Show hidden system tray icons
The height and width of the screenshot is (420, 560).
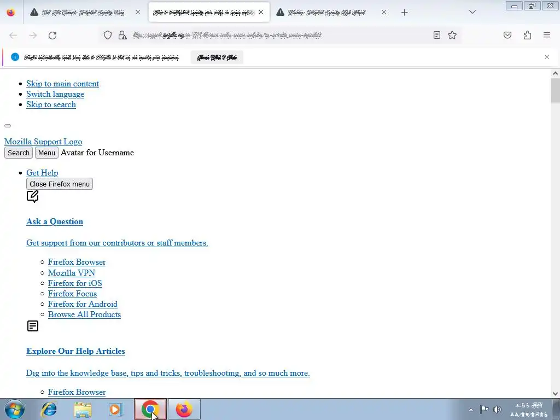click(471, 410)
